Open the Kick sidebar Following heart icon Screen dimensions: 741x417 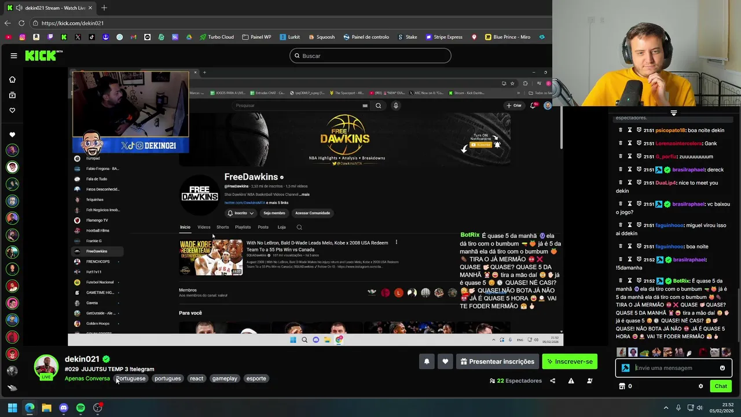click(12, 111)
